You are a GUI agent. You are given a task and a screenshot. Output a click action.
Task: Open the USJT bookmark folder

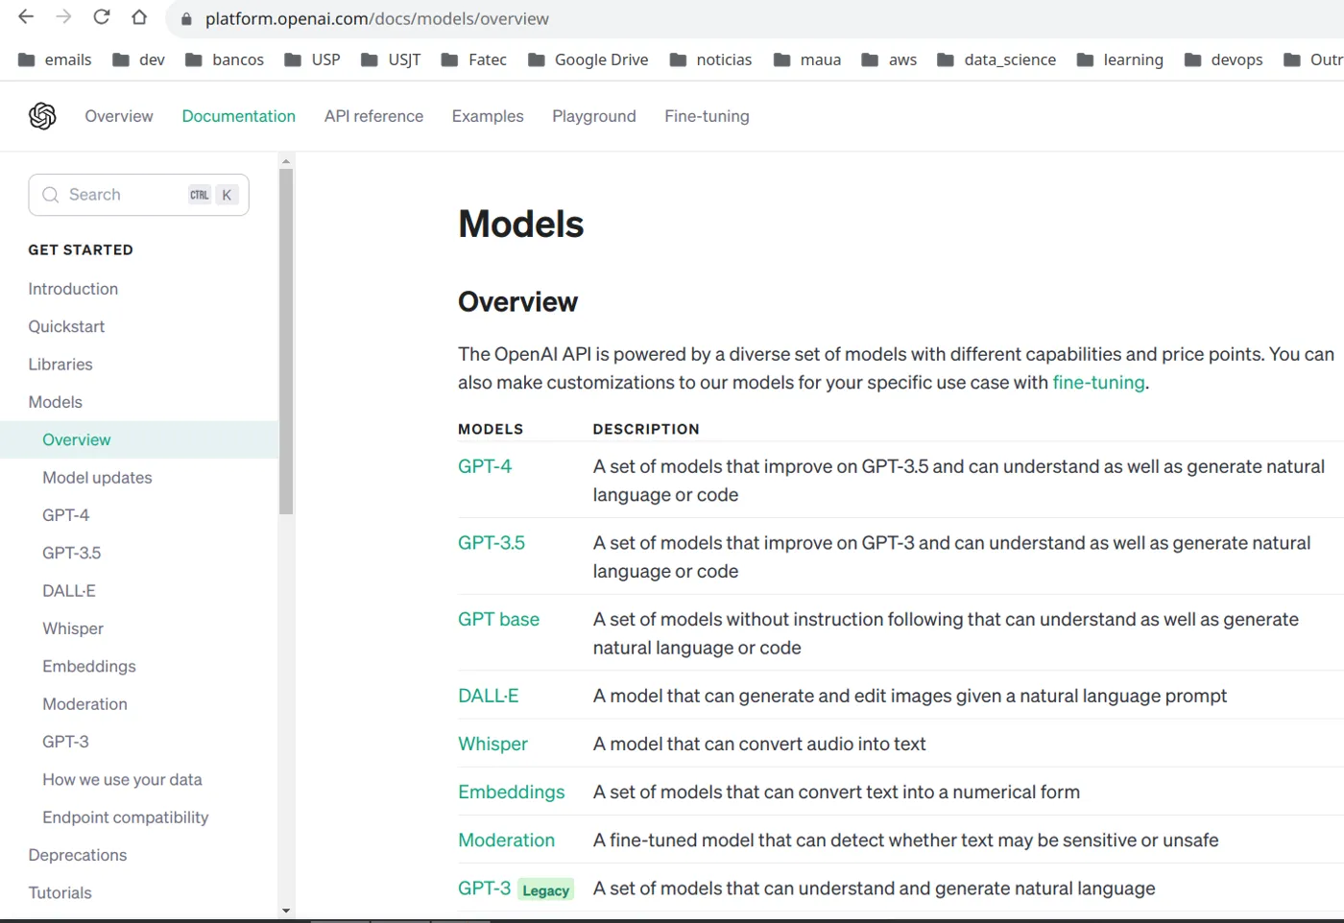point(391,59)
